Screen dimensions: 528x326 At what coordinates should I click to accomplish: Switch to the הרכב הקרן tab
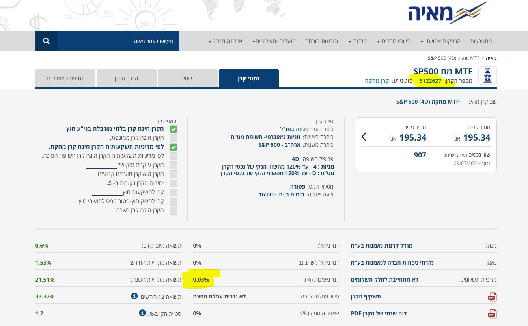[127, 78]
